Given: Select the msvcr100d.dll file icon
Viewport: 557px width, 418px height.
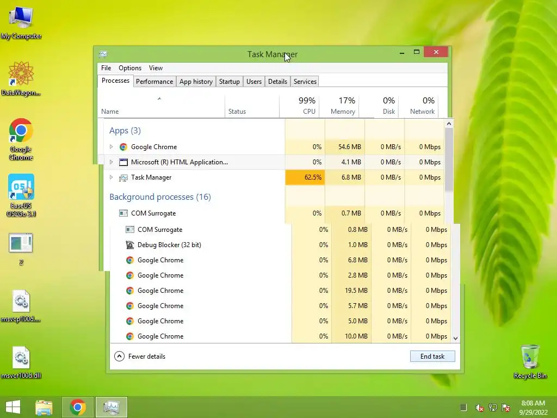Looking at the screenshot, I should tap(21, 362).
